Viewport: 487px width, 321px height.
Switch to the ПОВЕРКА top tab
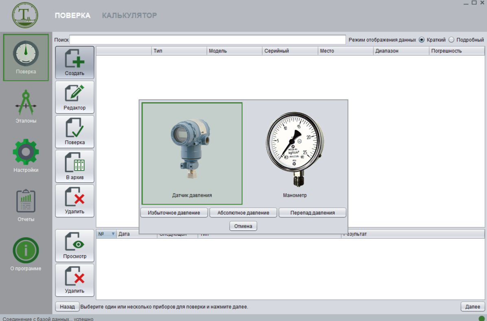coord(72,15)
